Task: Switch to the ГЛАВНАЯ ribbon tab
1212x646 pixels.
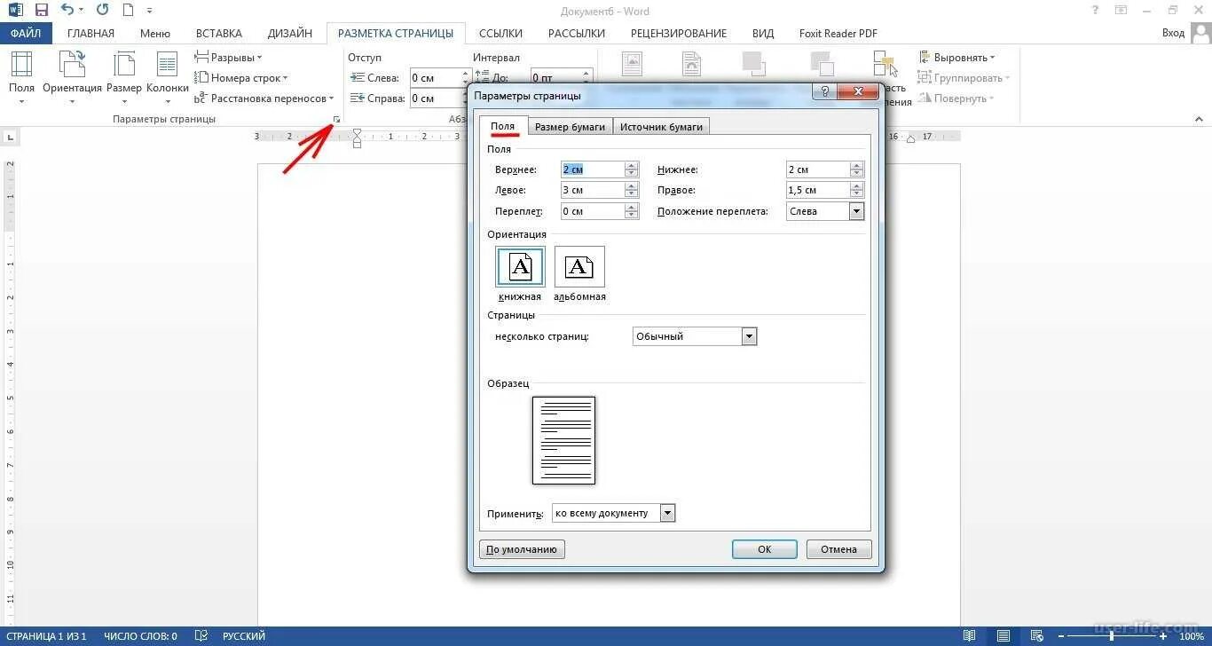Action: point(91,33)
